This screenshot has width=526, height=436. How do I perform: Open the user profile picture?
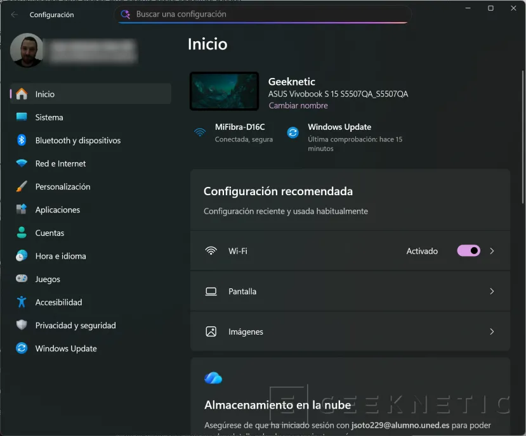coord(27,51)
